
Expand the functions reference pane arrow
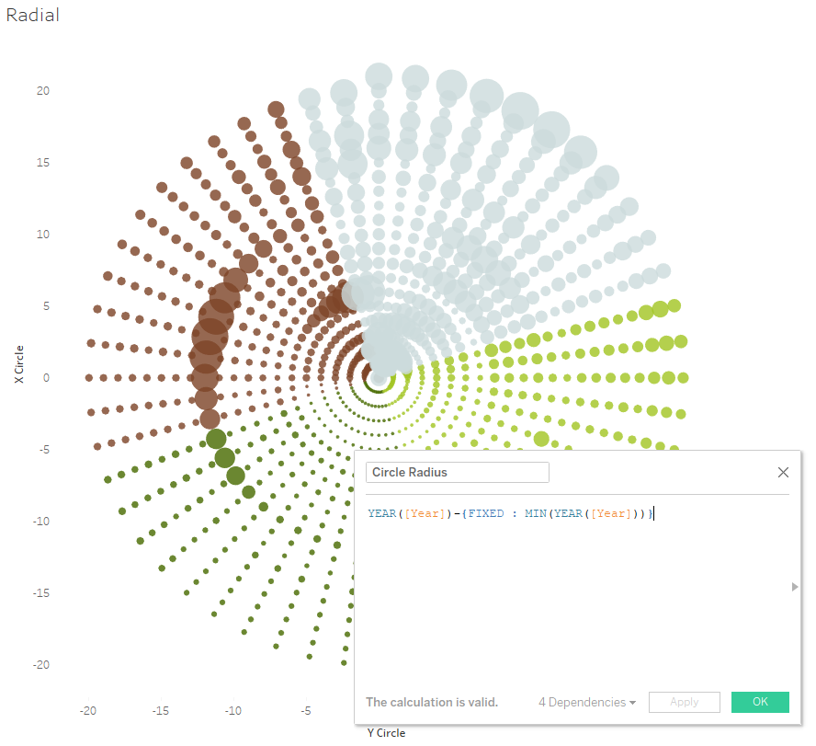[x=795, y=587]
